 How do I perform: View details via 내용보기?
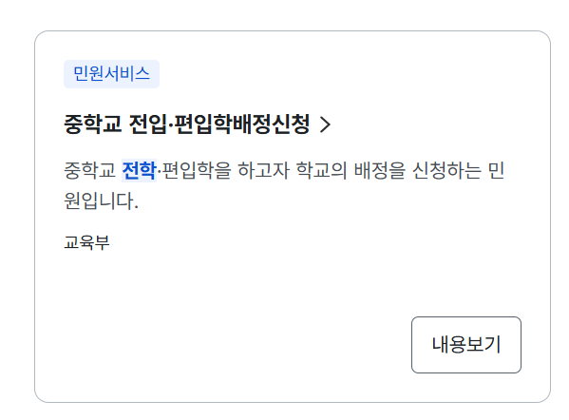[x=466, y=345]
